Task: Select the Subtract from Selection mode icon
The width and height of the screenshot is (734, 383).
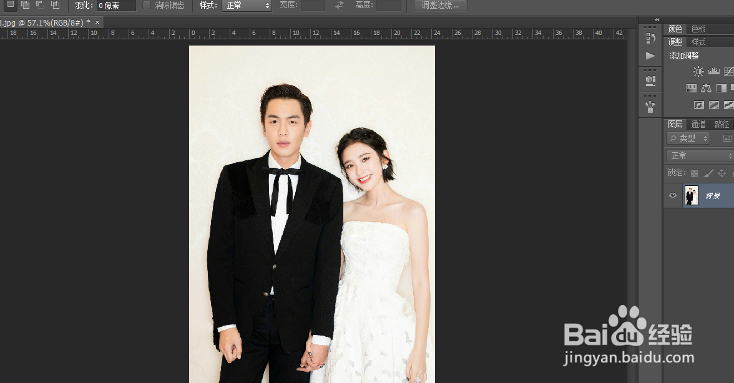Action: tap(40, 4)
